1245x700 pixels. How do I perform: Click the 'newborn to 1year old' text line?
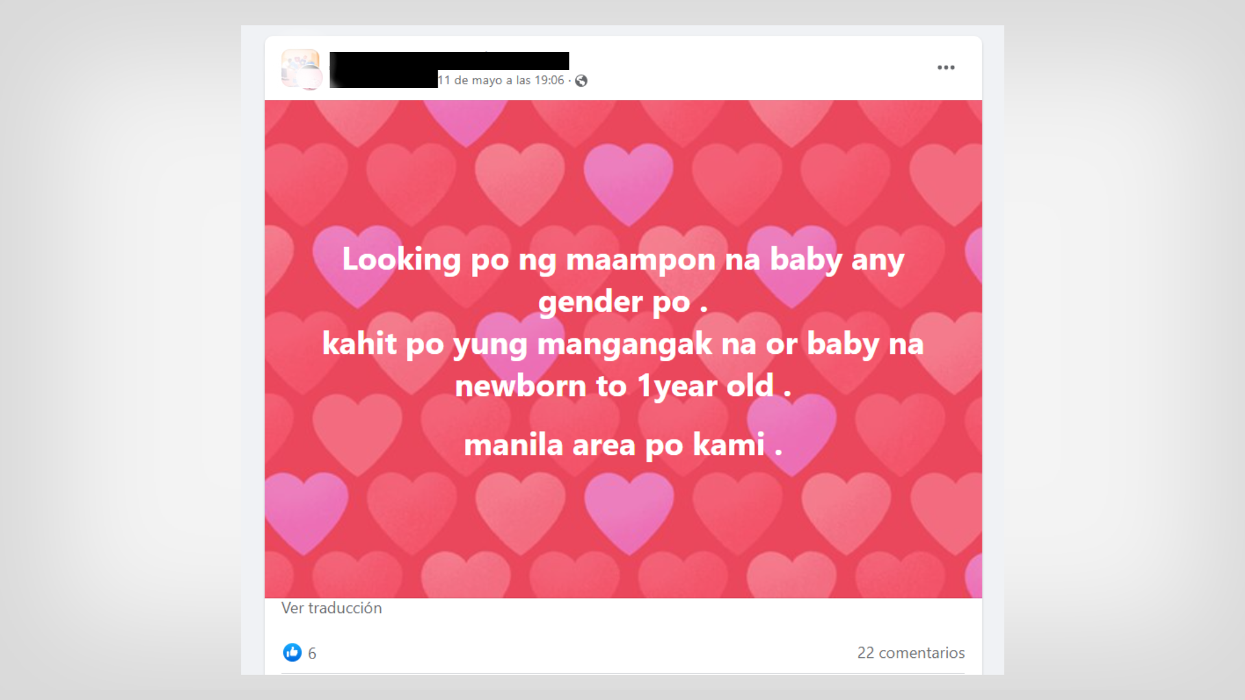(x=622, y=386)
